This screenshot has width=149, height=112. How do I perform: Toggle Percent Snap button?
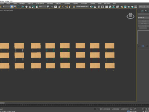(x=67, y=7)
